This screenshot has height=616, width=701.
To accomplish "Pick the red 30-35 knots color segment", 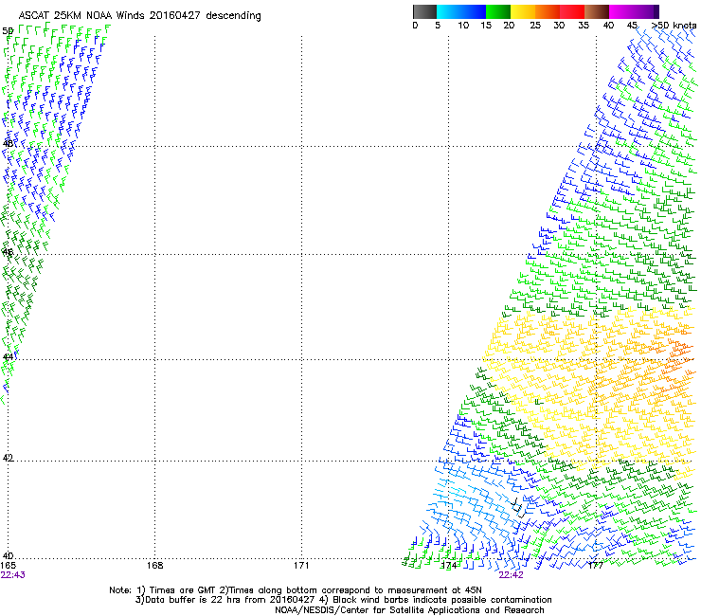I will pos(572,11).
